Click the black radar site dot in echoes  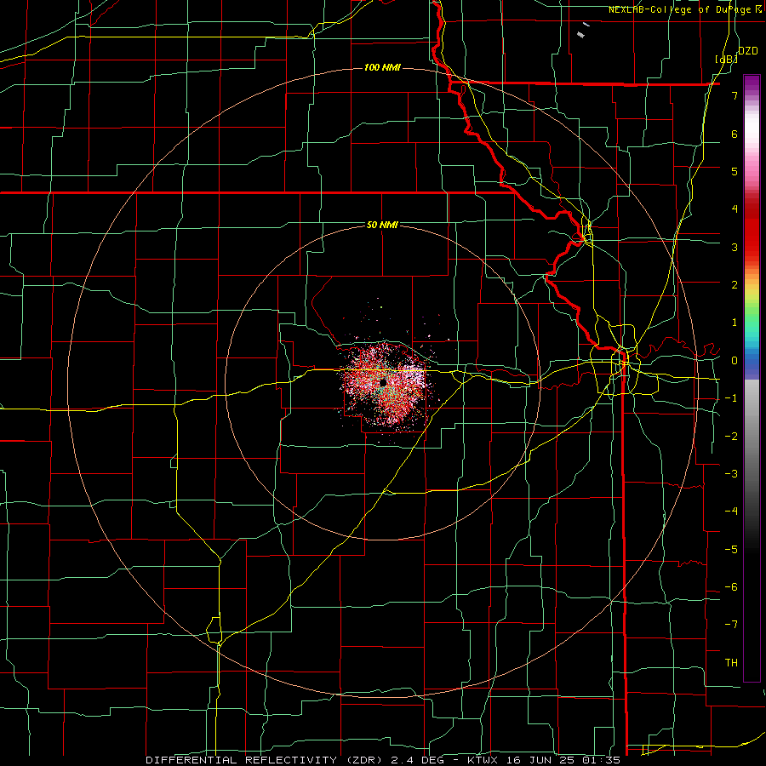pos(383,382)
